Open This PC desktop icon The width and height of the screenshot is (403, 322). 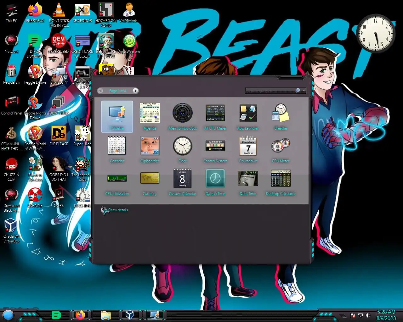tap(12, 13)
